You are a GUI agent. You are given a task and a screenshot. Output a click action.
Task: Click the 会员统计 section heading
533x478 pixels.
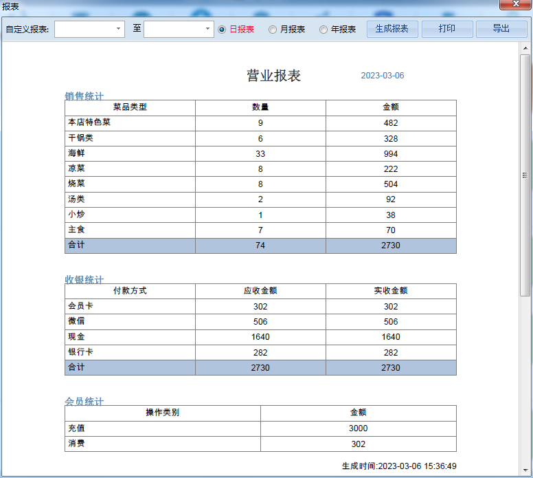pyautogui.click(x=84, y=402)
